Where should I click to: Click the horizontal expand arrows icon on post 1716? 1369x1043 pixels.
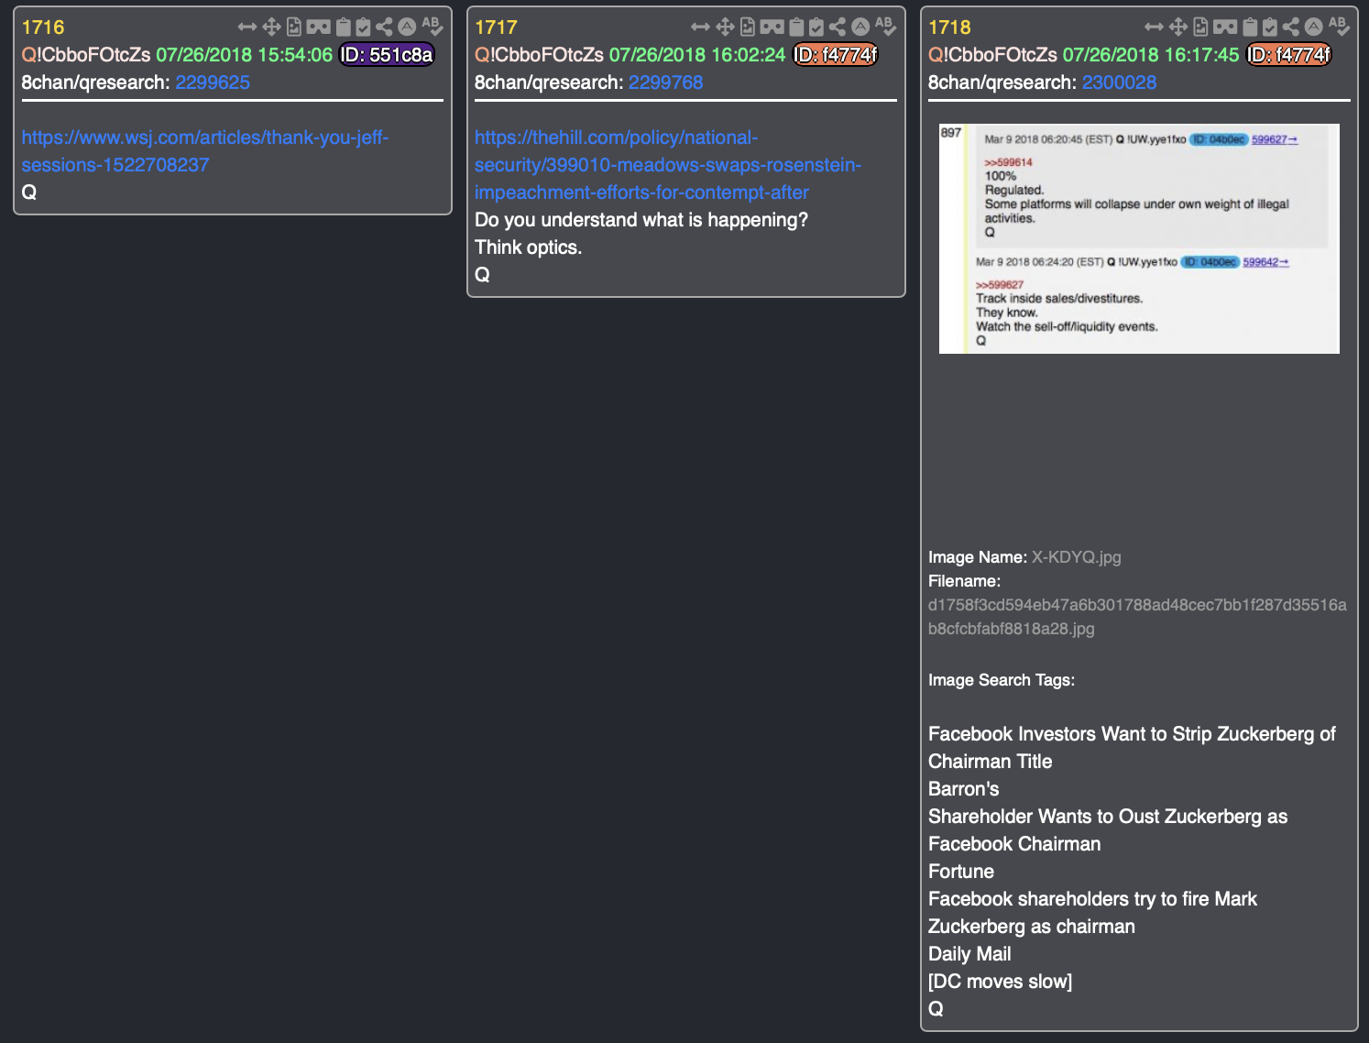pyautogui.click(x=247, y=27)
